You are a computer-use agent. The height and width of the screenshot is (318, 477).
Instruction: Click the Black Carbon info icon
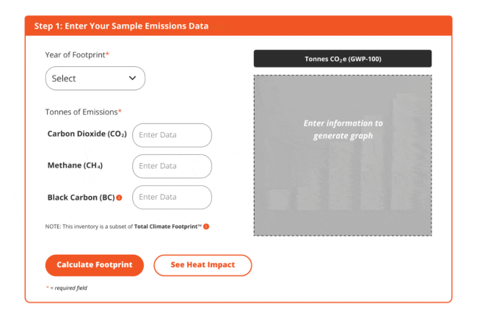pyautogui.click(x=119, y=198)
